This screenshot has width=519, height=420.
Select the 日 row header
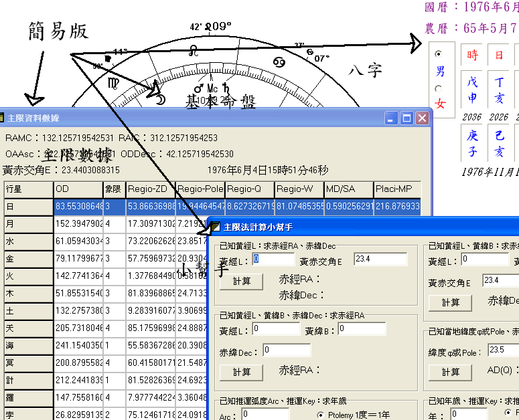point(29,207)
